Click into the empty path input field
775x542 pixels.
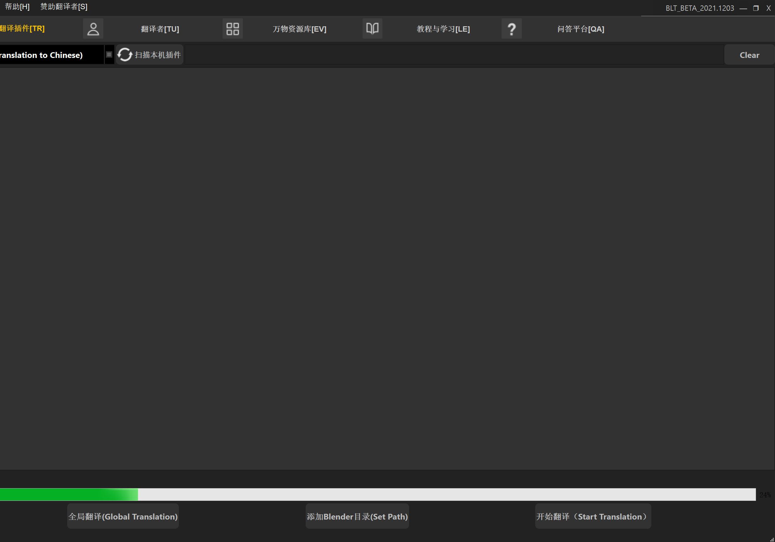(x=454, y=54)
